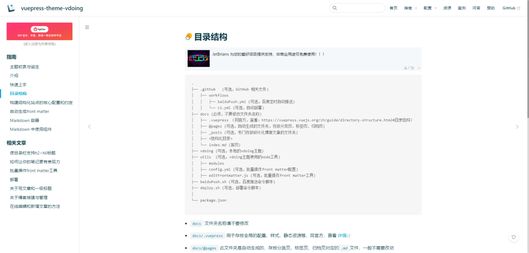Click the baiduPush.yml line in code block
Image resolution: width=529 pixels, height=253 pixels.
[x=256, y=101]
